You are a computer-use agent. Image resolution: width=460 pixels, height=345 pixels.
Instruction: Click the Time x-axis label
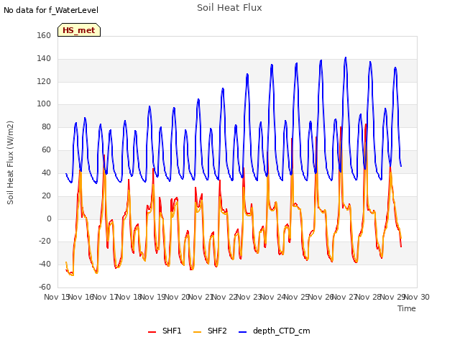(407, 308)
